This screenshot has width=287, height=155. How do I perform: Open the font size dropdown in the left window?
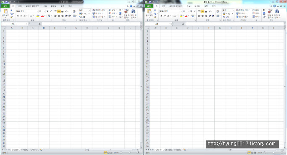pos(45,11)
